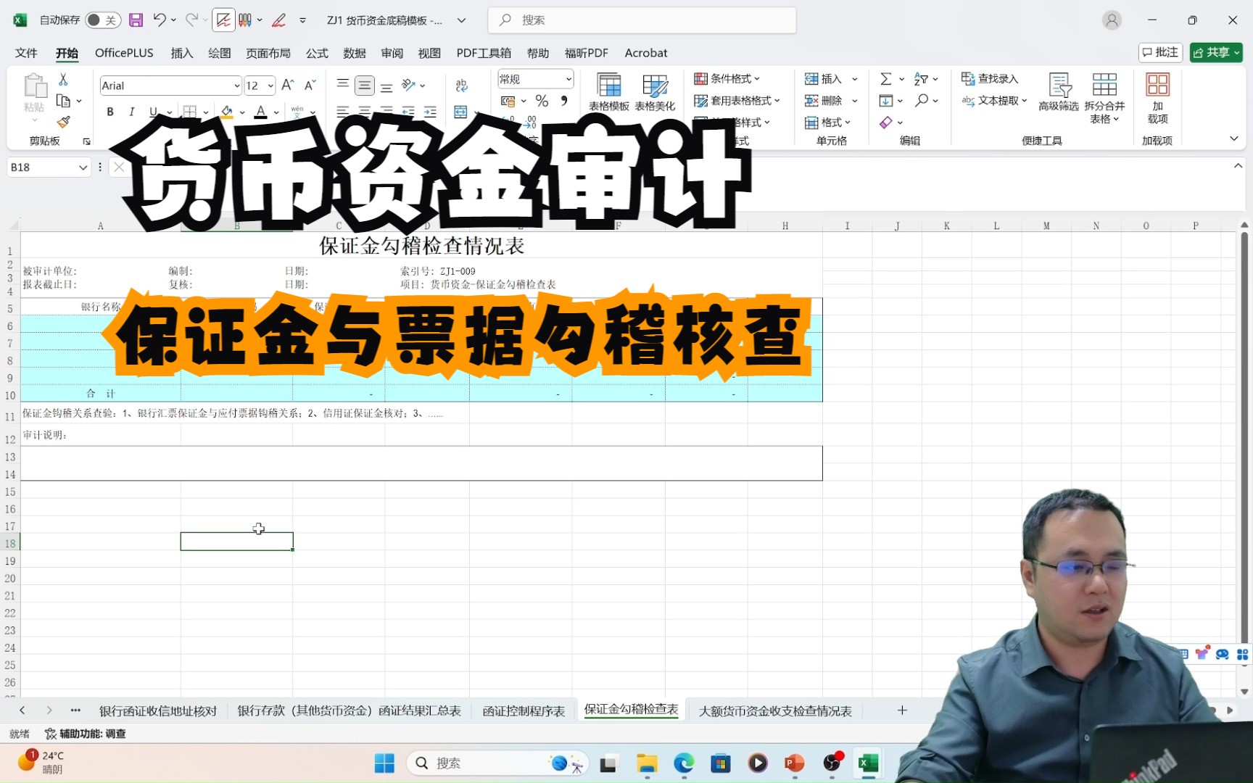Image resolution: width=1253 pixels, height=783 pixels.
Task: Click the search box in the title bar
Action: (642, 20)
